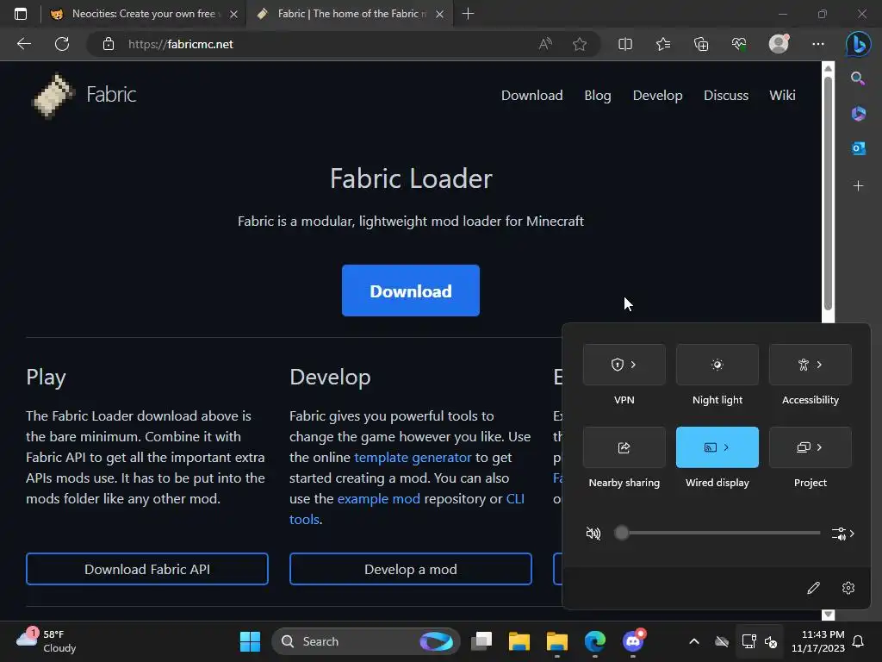Open Discord from the taskbar
The image size is (882, 662).
click(633, 640)
